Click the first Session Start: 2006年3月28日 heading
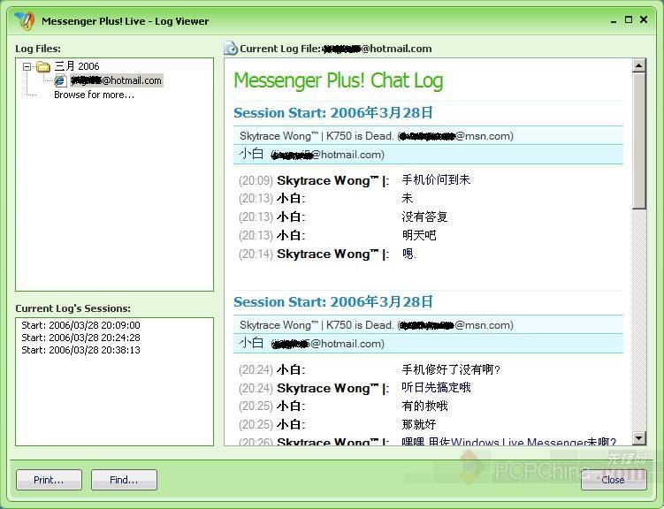The height and width of the screenshot is (509, 664). [x=333, y=112]
